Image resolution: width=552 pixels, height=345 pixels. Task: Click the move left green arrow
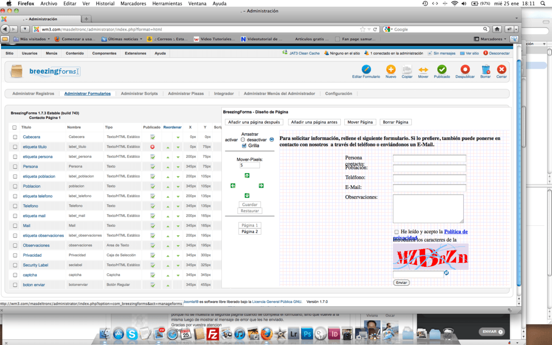[233, 186]
